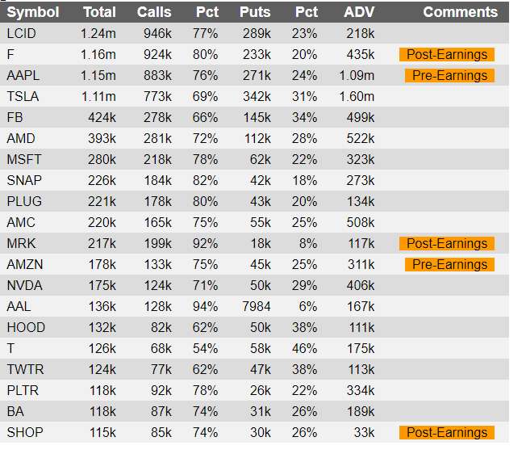
Task: Click the 7984 puts value for AAL
Action: click(255, 307)
